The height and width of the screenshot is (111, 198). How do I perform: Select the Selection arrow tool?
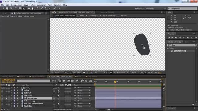[x=3, y=8]
